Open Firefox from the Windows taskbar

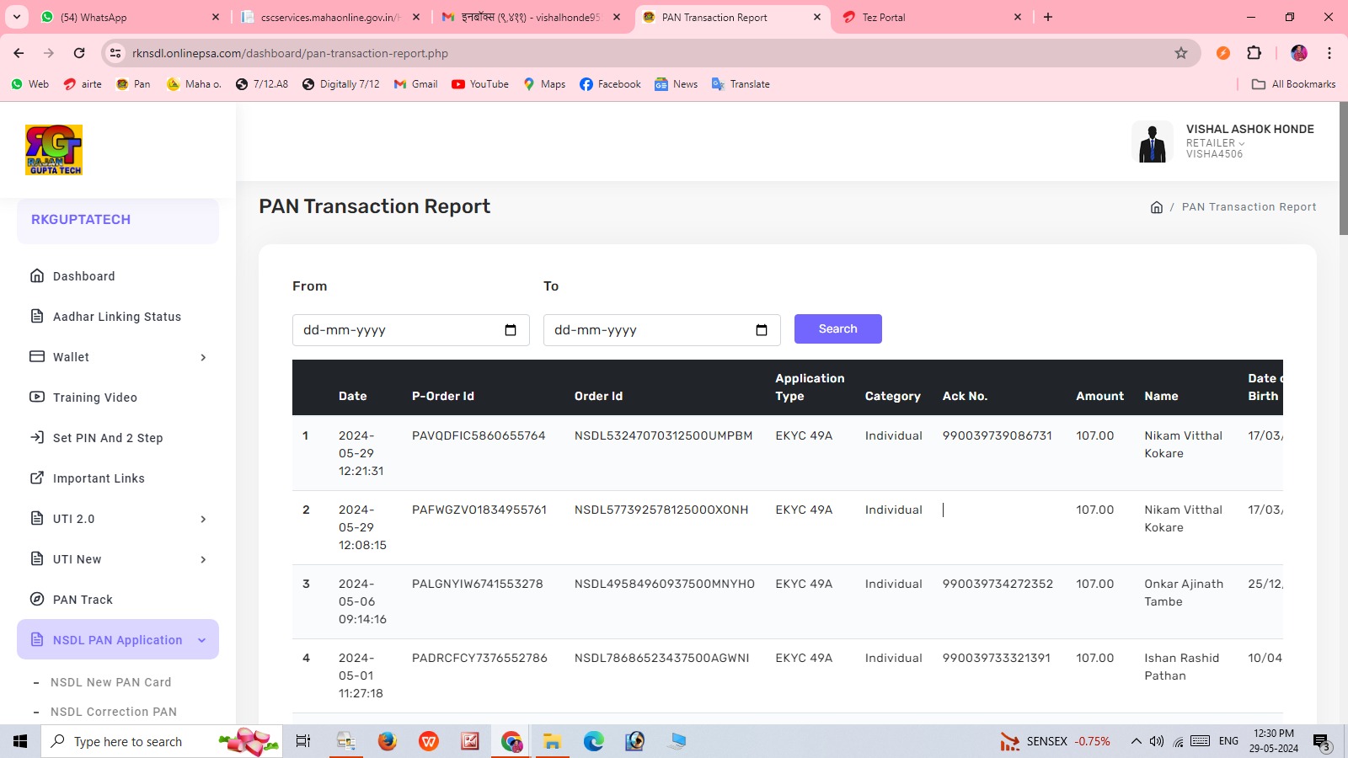387,741
